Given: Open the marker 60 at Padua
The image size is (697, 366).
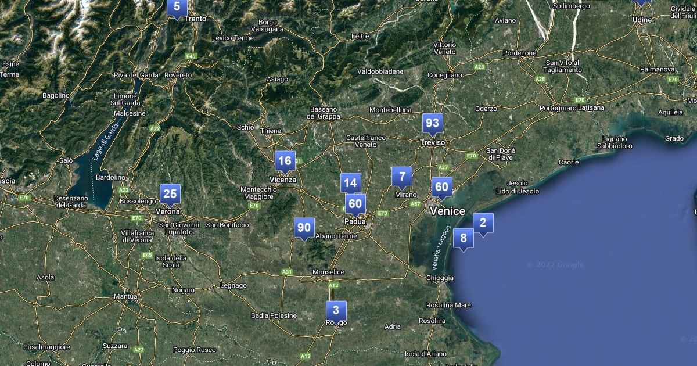Looking at the screenshot, I should (x=355, y=204).
